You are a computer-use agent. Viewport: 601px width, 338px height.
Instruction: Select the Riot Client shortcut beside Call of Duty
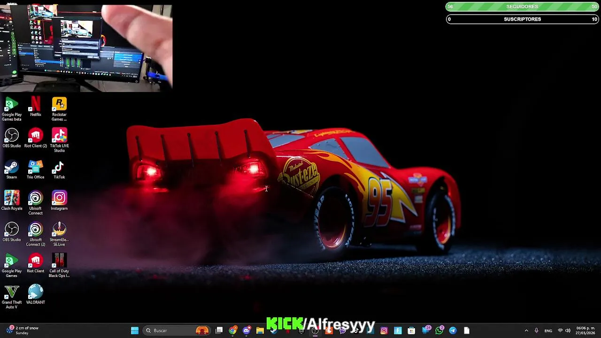(36, 263)
